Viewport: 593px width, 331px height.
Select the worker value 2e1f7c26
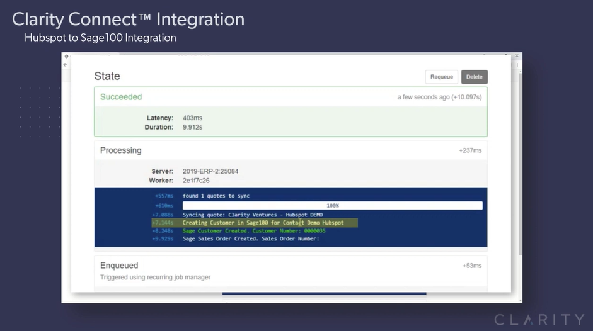tap(196, 181)
